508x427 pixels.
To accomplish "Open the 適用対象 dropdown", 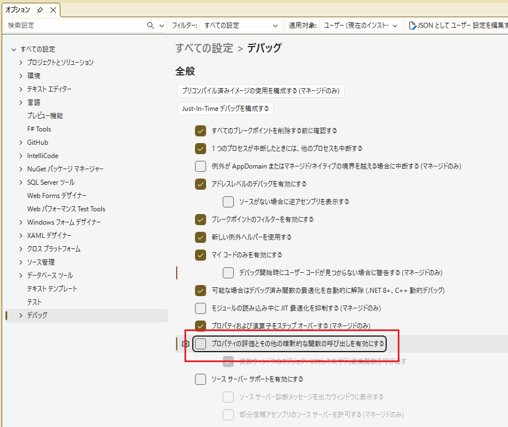I will pyautogui.click(x=360, y=26).
